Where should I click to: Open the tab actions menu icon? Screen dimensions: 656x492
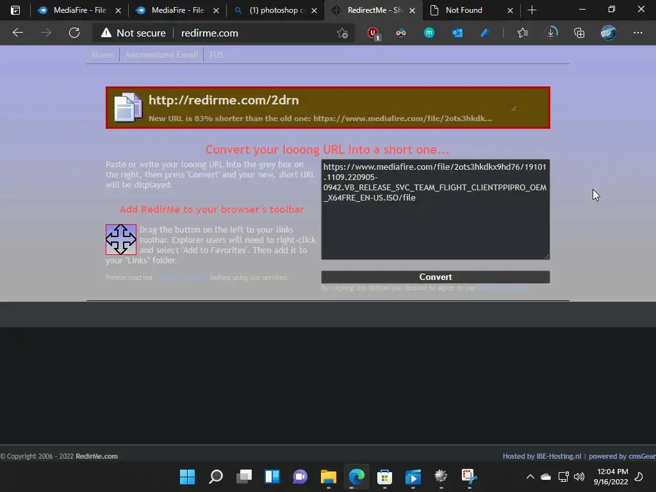[15, 10]
